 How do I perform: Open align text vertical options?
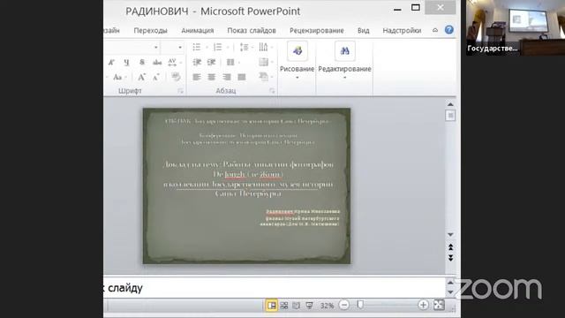264,62
